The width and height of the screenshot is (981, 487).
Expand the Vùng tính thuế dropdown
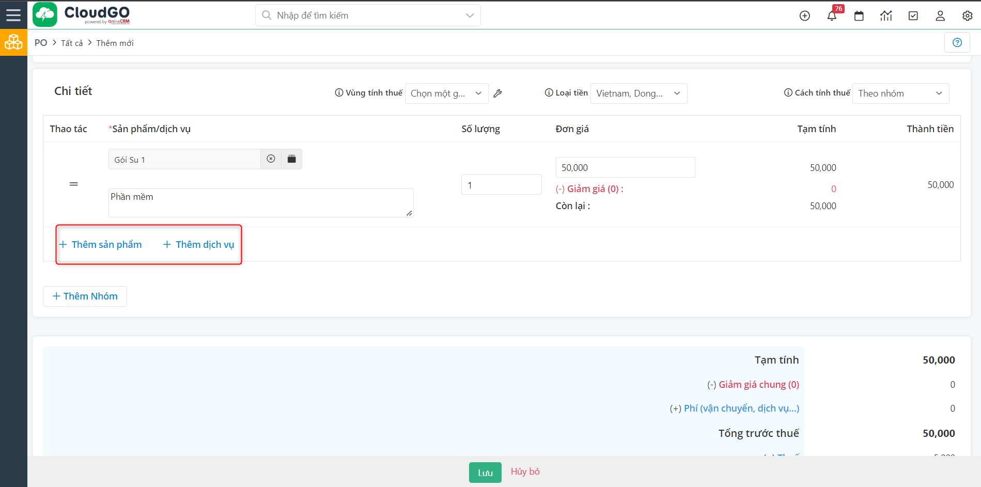click(x=446, y=93)
